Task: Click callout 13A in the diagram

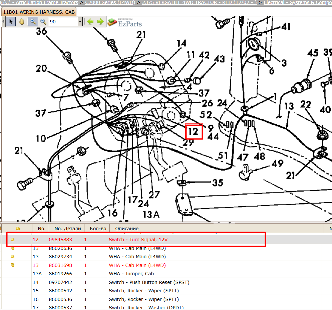Action: click(151, 215)
